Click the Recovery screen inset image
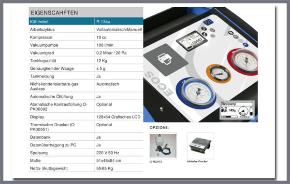 click(x=237, y=110)
